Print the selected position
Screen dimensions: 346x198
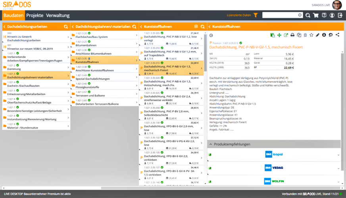292,35
